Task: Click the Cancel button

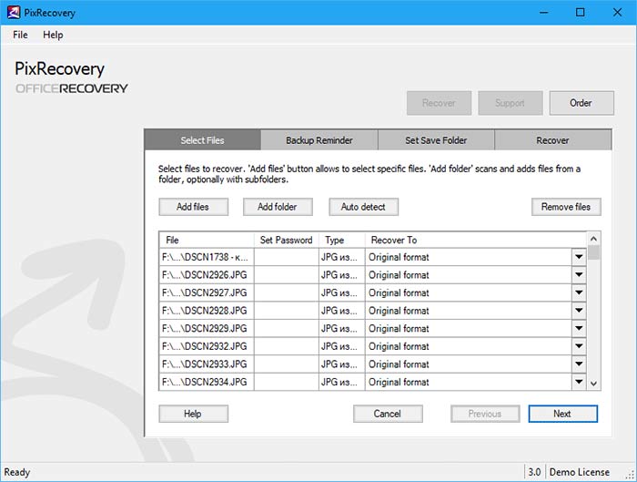Action: pos(388,414)
